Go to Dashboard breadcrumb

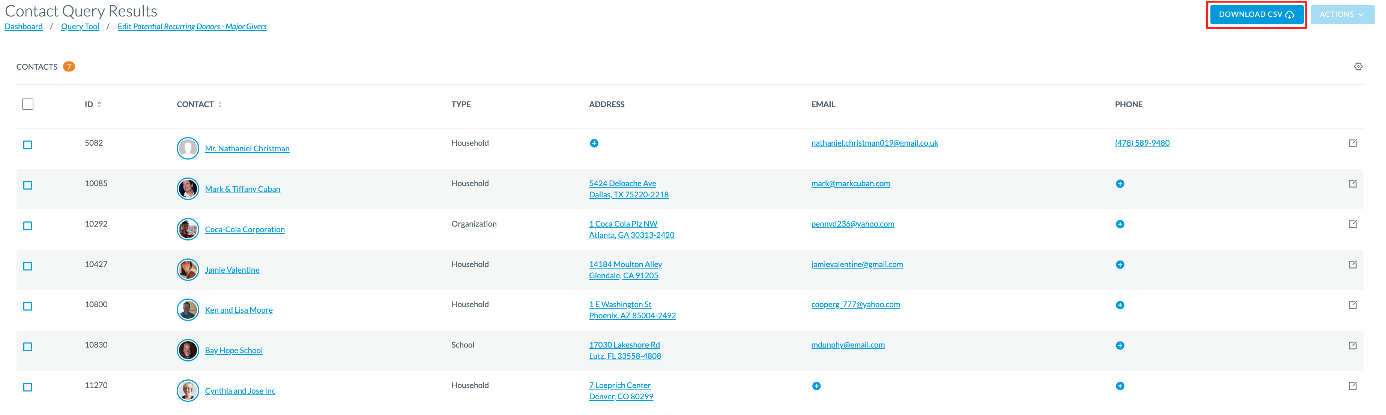(24, 26)
